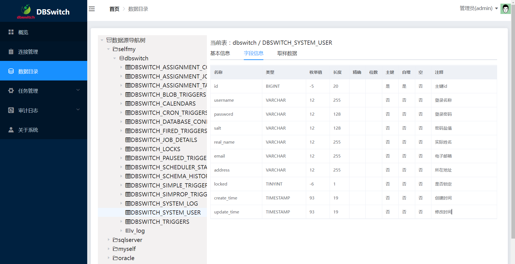Expand the sqlserver folder node
The image size is (515, 264).
pyautogui.click(x=108, y=240)
